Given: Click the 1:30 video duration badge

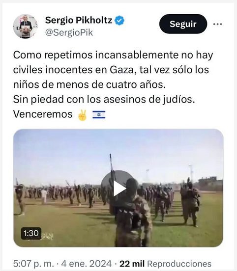Looking at the screenshot, I should (x=31, y=233).
